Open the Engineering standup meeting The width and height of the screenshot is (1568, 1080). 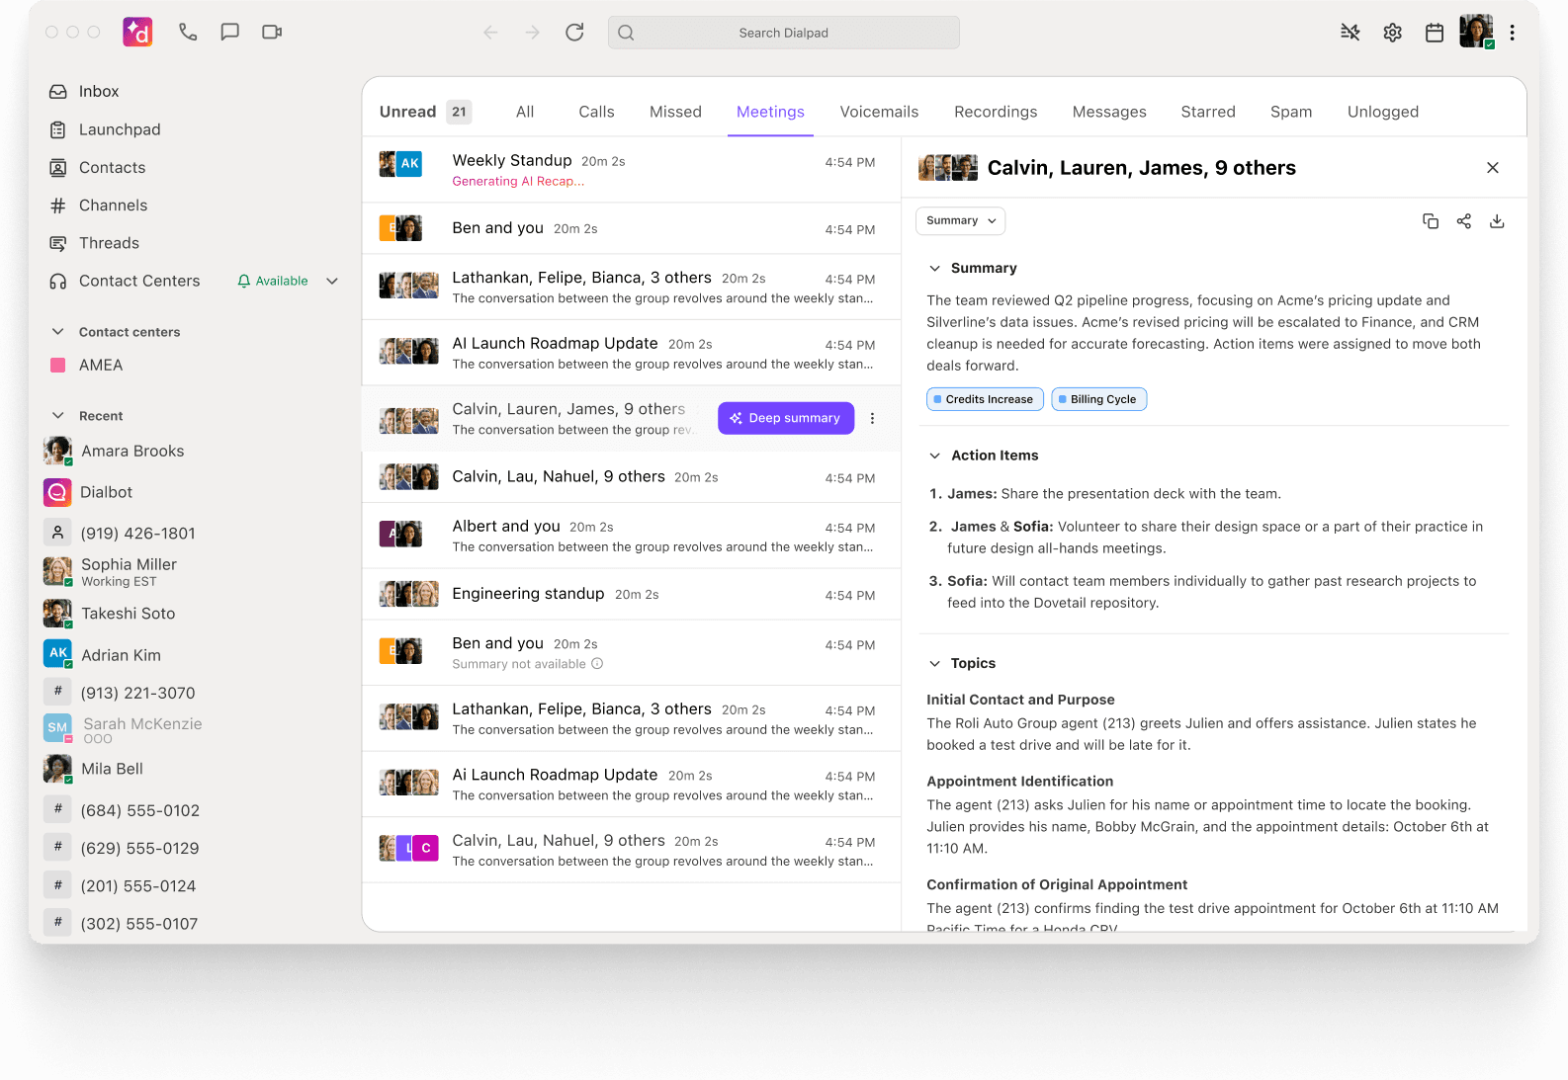(632, 594)
